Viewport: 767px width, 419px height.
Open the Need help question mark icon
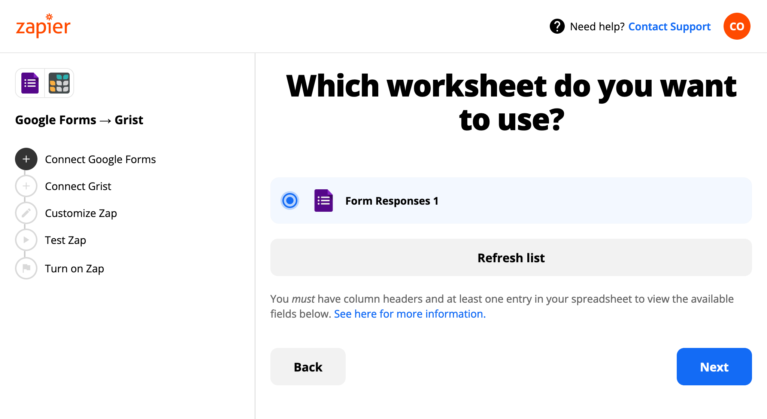point(557,26)
